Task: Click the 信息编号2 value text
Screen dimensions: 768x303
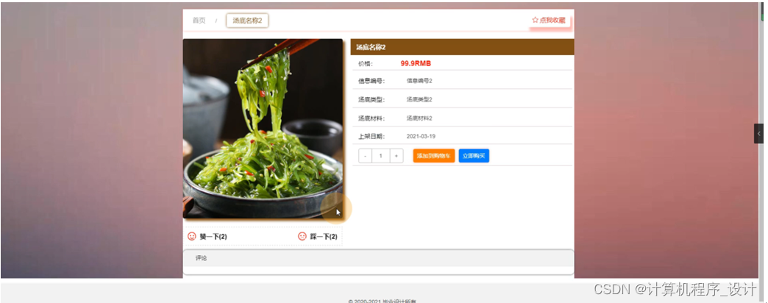Action: tap(419, 81)
